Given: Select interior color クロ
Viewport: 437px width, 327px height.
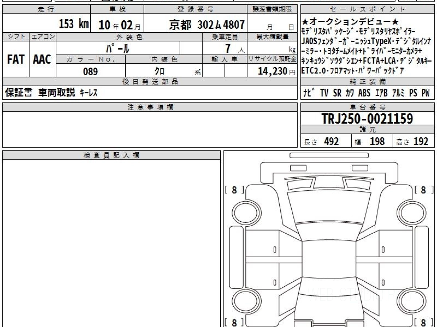Looking at the screenshot, I should pyautogui.click(x=160, y=72).
